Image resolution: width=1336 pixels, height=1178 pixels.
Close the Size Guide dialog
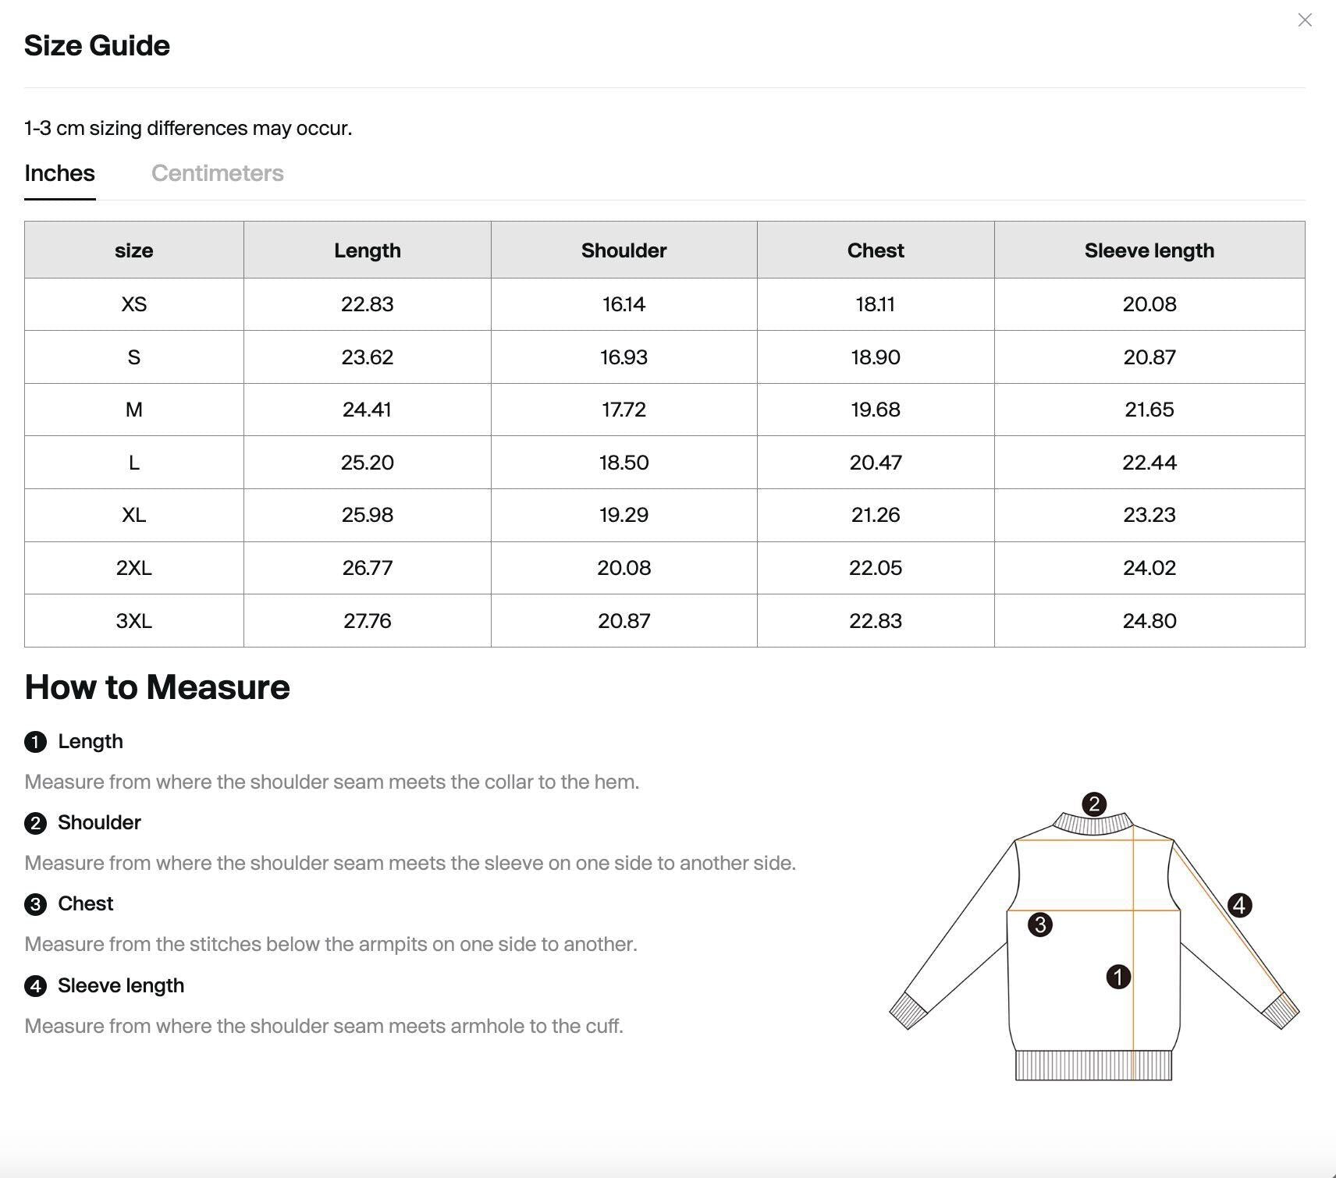(1304, 20)
